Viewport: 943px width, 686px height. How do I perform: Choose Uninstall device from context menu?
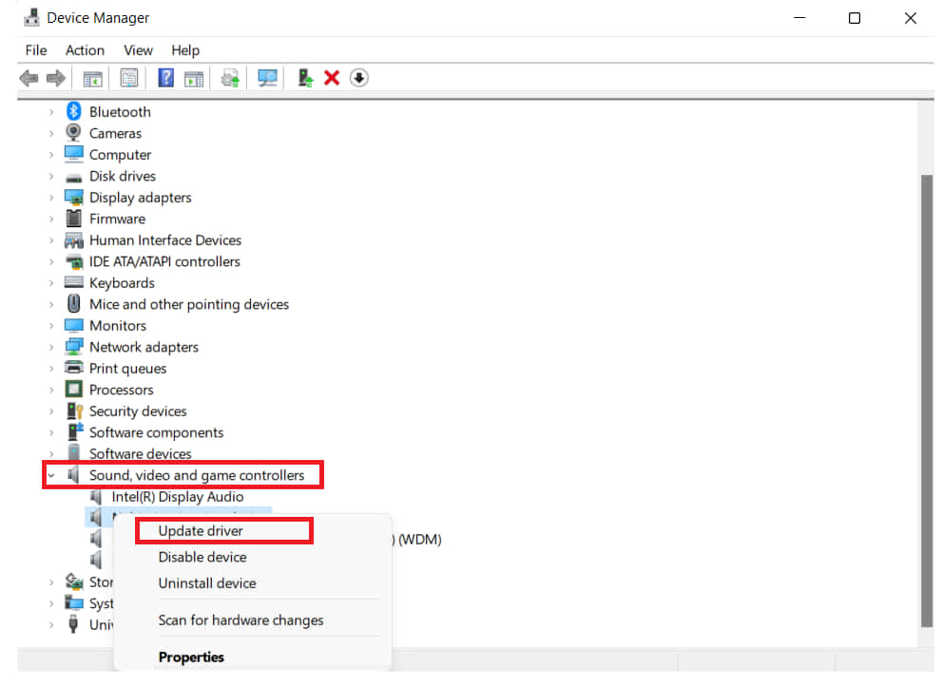pos(207,583)
